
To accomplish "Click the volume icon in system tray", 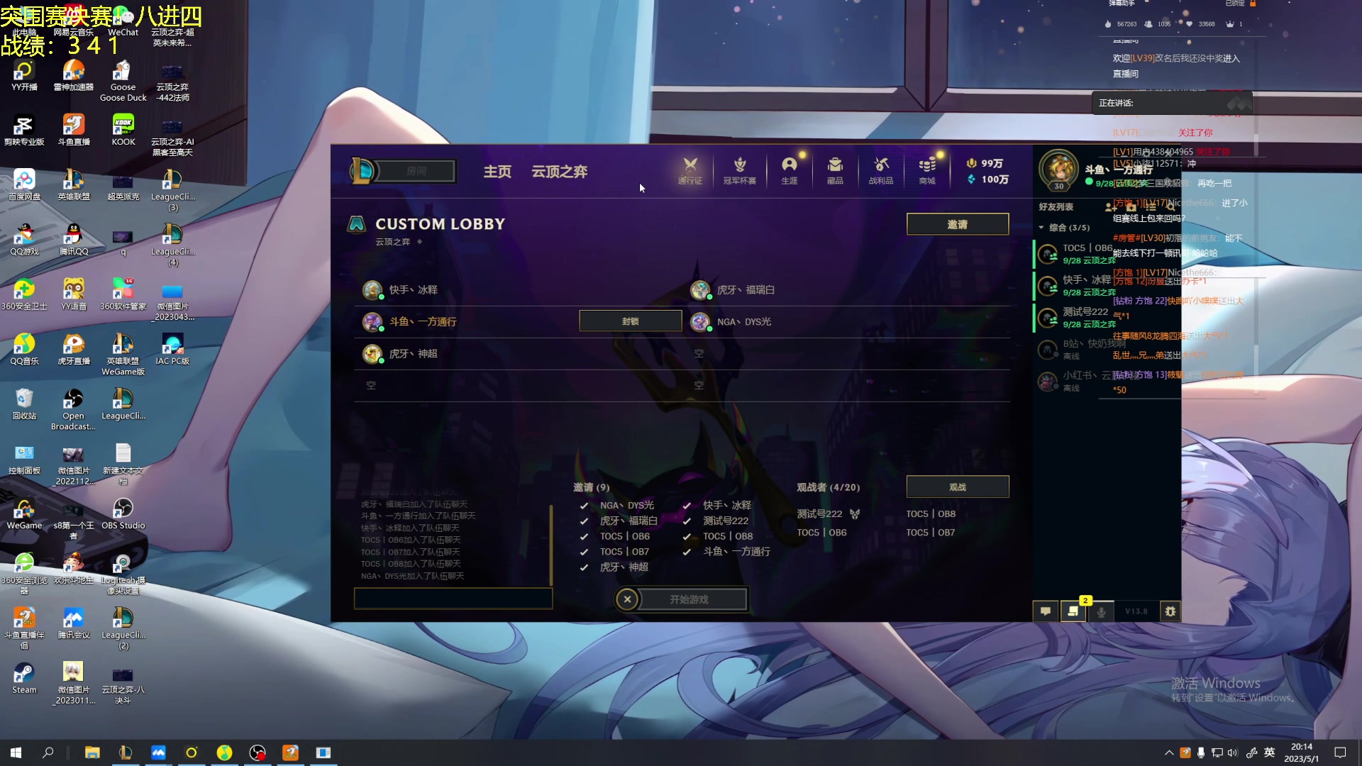I will [1232, 753].
